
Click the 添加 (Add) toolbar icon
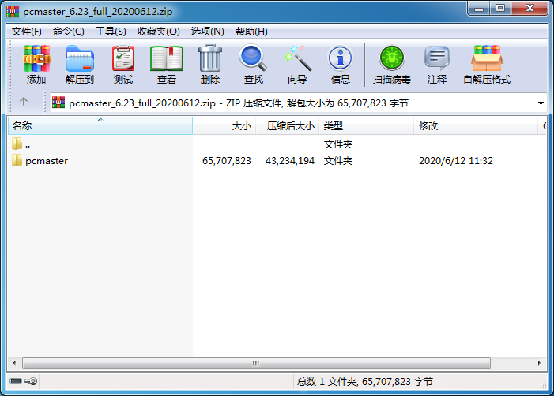[x=36, y=64]
